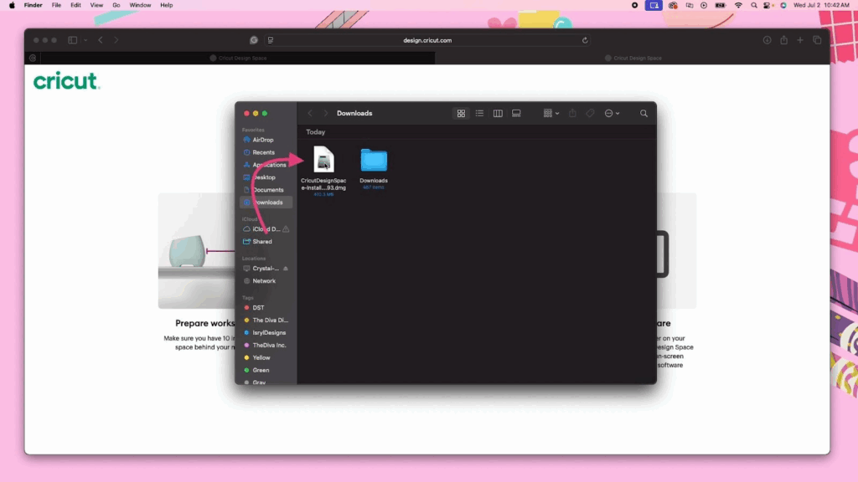858x482 pixels.
Task: Go forward in Safari
Action: click(116, 40)
